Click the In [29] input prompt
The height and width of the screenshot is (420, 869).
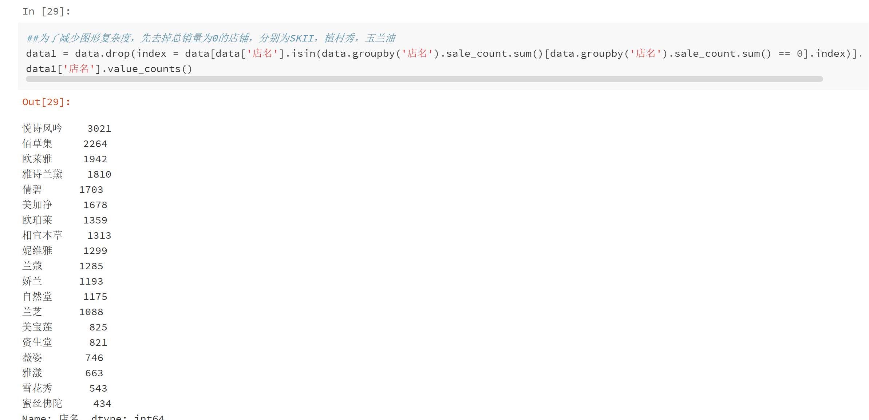coord(46,12)
